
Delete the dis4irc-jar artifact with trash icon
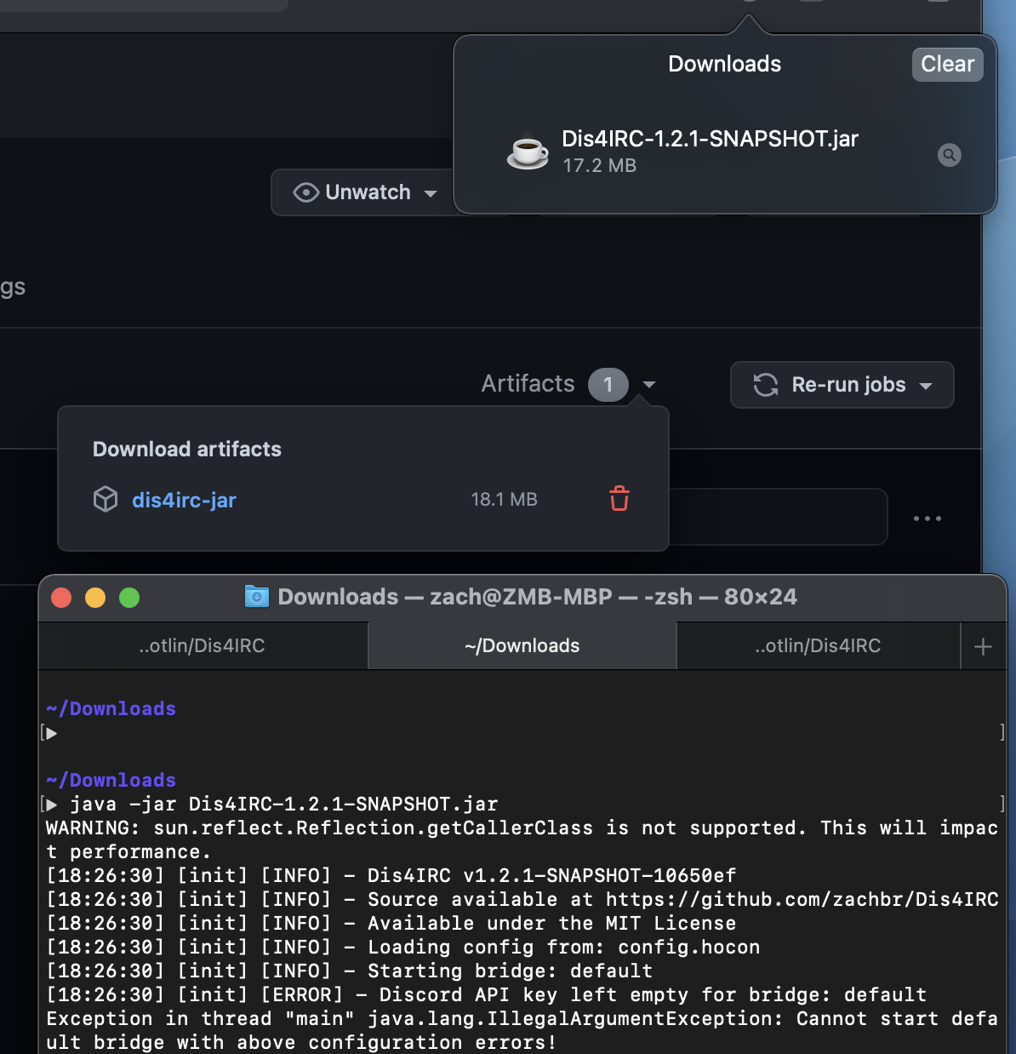[x=619, y=498]
